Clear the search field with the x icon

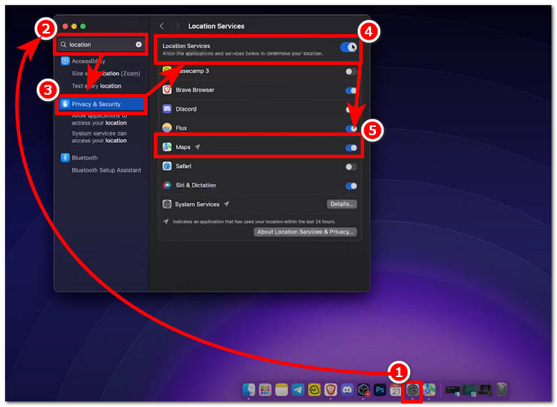tap(139, 45)
